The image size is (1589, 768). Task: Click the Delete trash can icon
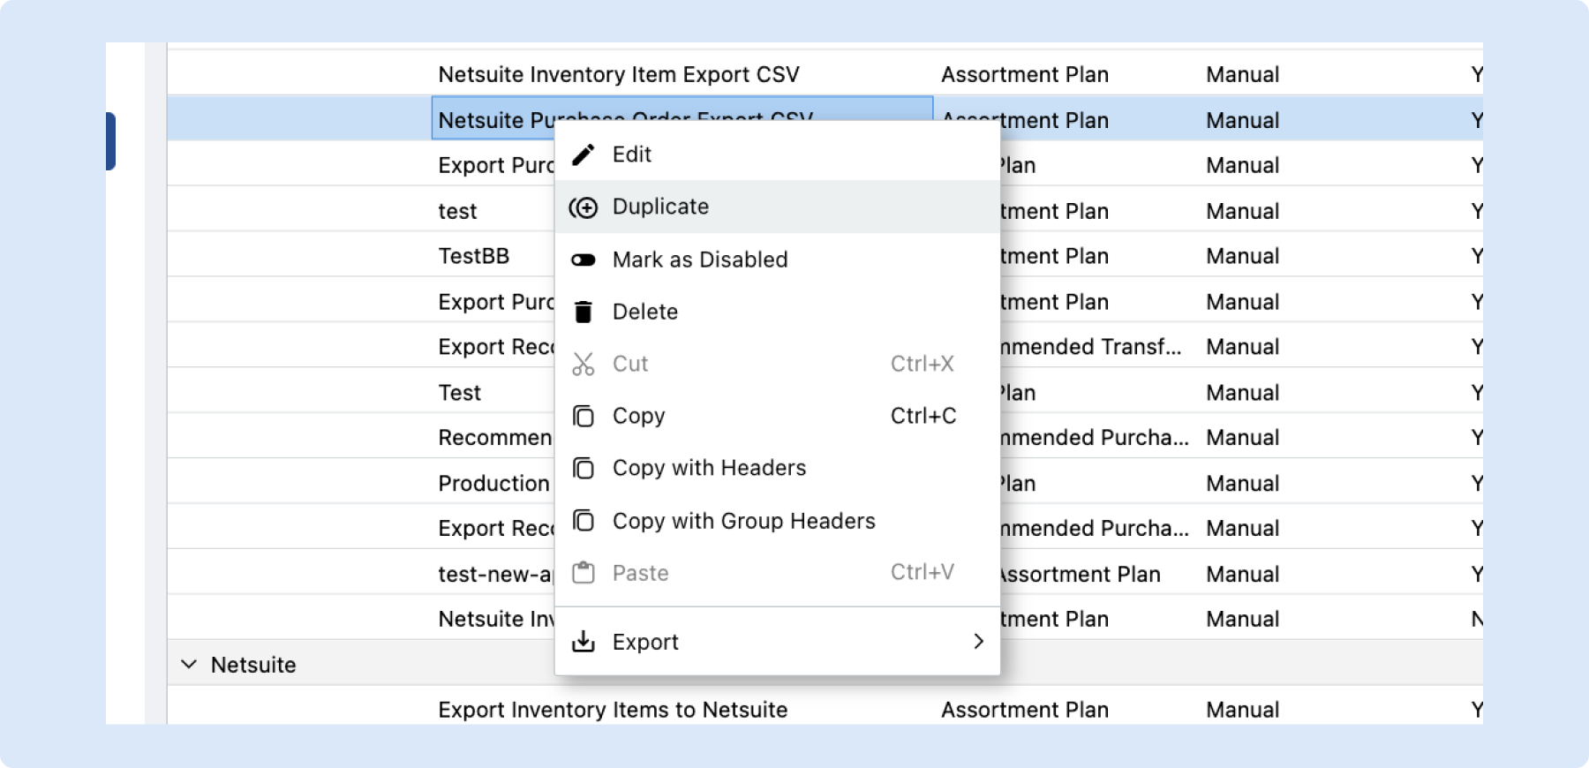click(583, 312)
